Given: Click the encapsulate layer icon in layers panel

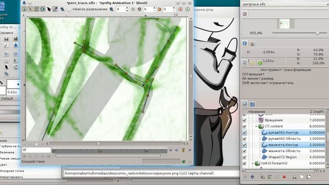Looking at the screenshot, I should coord(270,177).
